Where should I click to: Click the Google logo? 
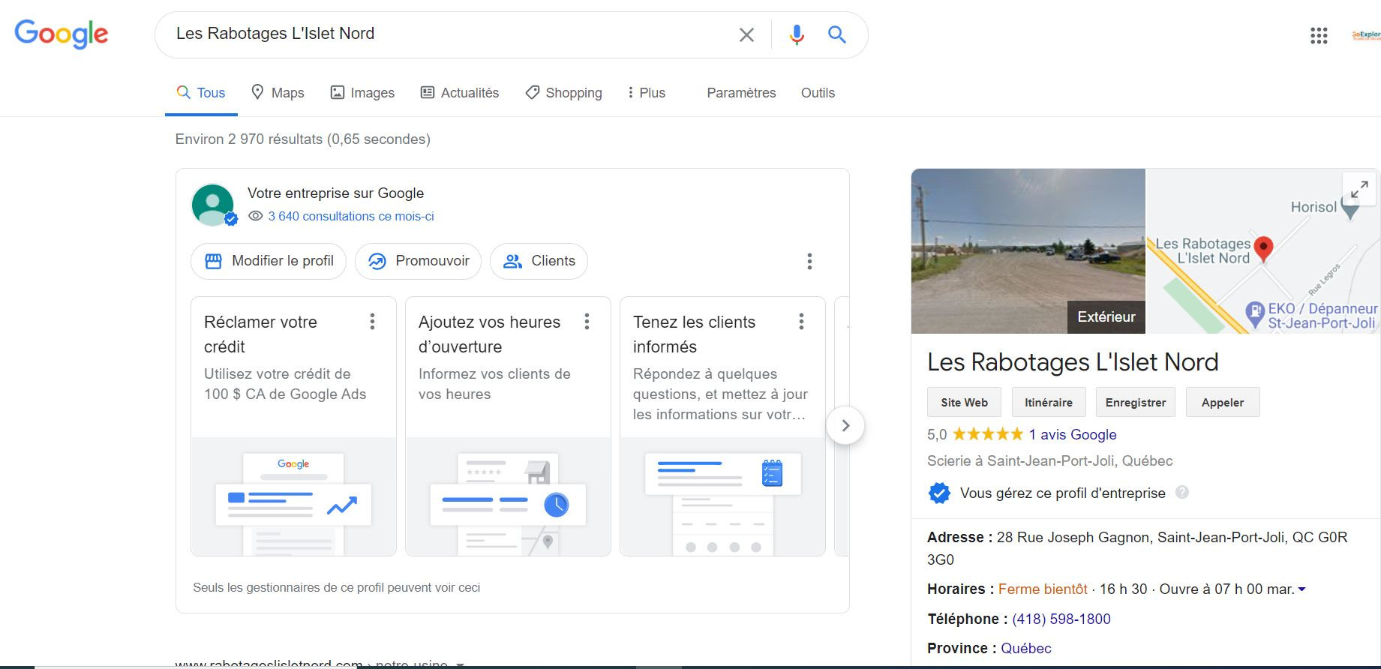[x=62, y=34]
